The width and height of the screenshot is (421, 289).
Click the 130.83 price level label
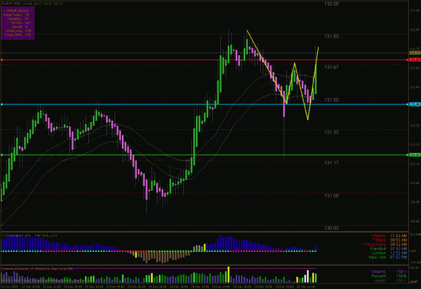331,228
